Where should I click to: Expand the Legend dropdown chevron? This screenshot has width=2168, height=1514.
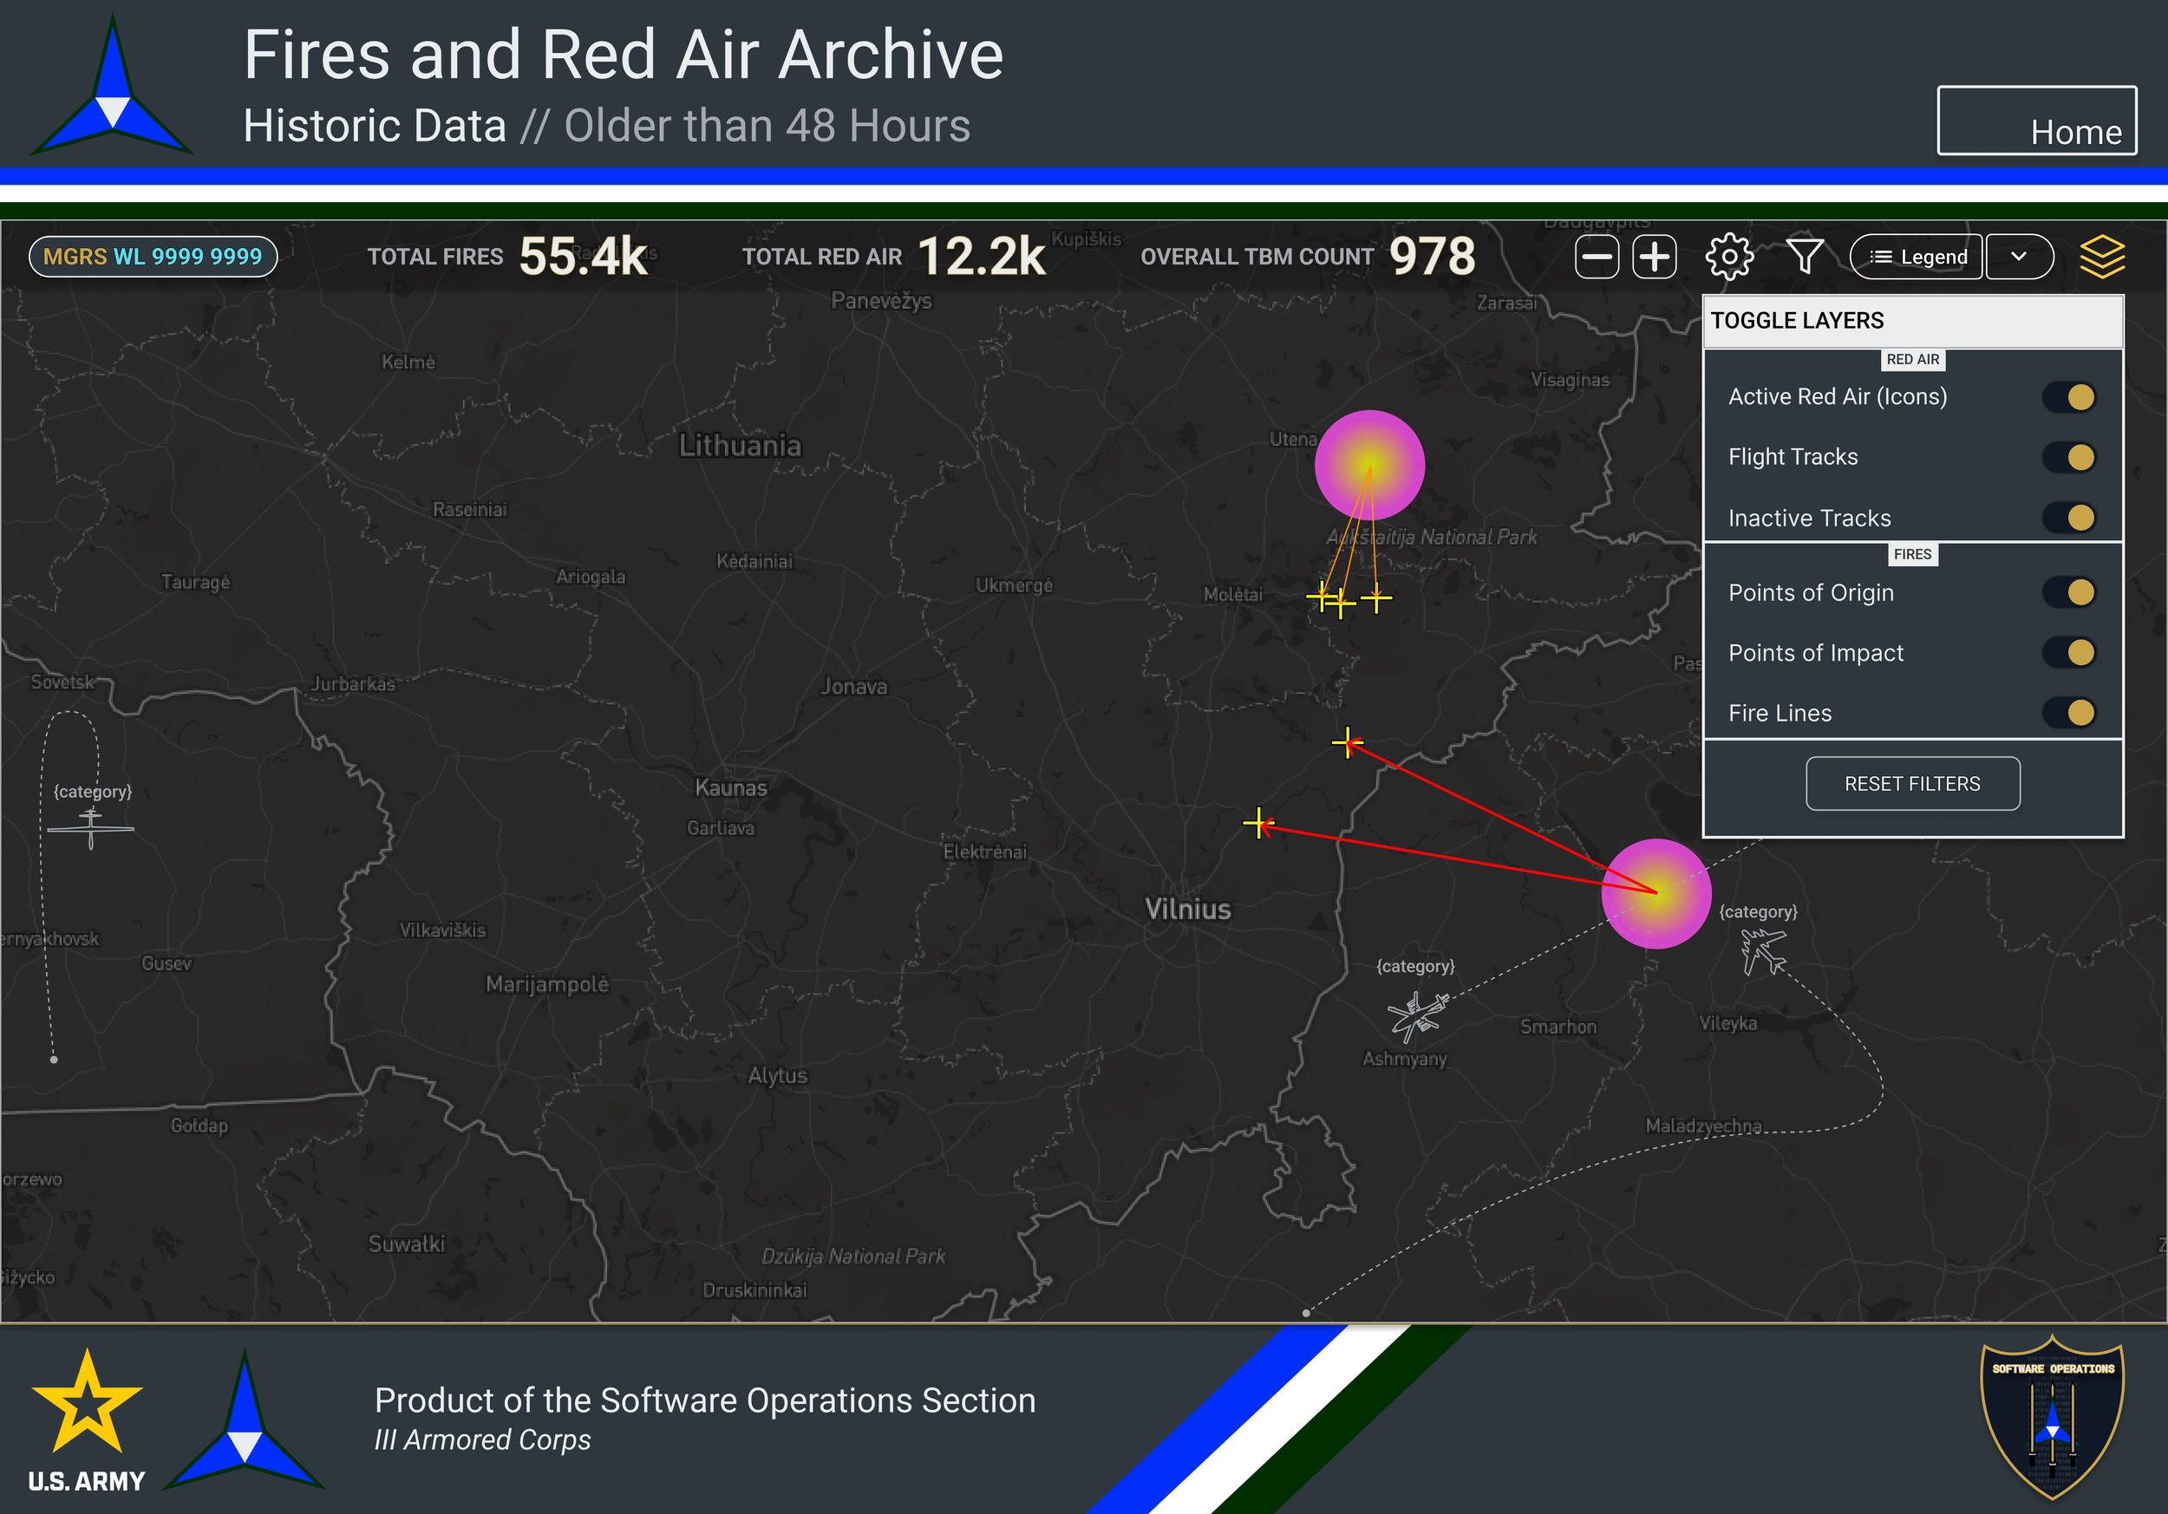pyautogui.click(x=2019, y=257)
